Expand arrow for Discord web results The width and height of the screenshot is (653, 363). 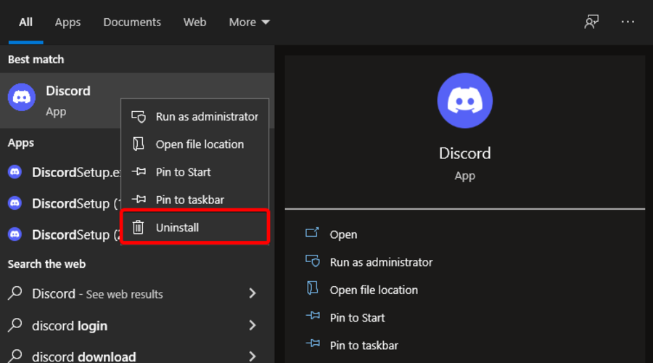[252, 293]
